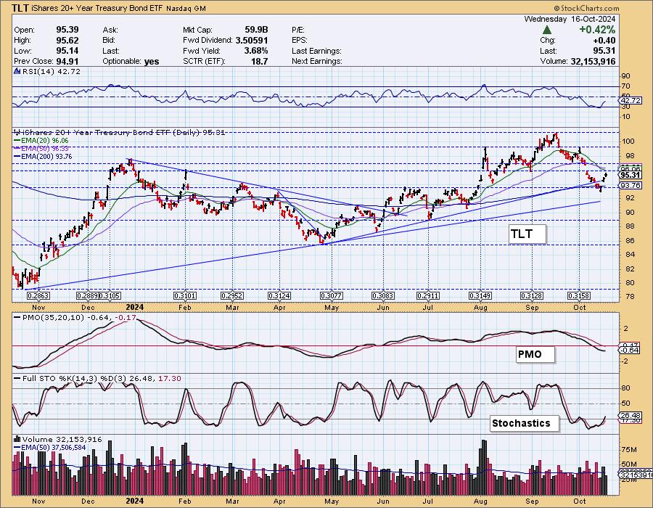Click the 'RSI(14) 42.72' indicator label
The width and height of the screenshot is (653, 508).
[52, 71]
